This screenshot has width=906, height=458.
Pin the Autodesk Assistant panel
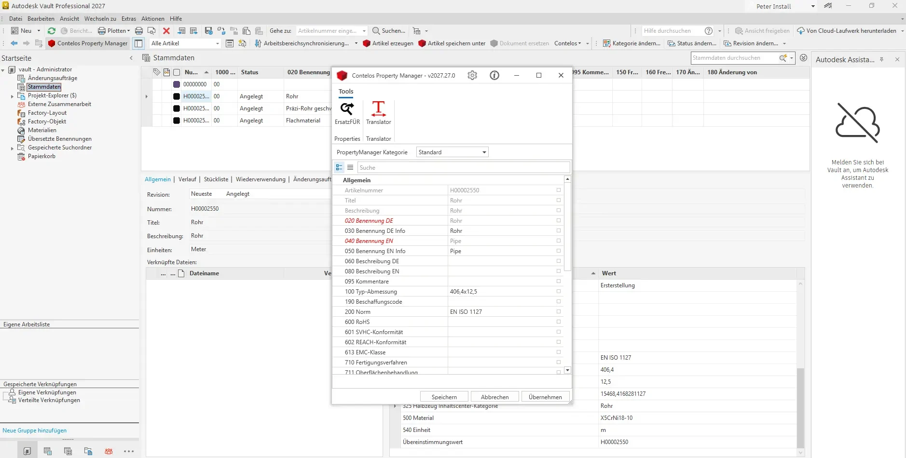click(x=881, y=59)
